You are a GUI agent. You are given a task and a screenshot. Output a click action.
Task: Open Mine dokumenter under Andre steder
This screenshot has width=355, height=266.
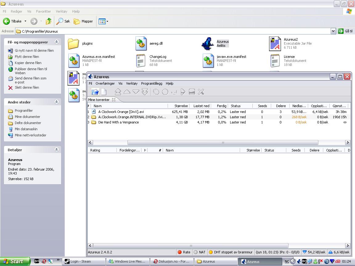tap(27, 117)
